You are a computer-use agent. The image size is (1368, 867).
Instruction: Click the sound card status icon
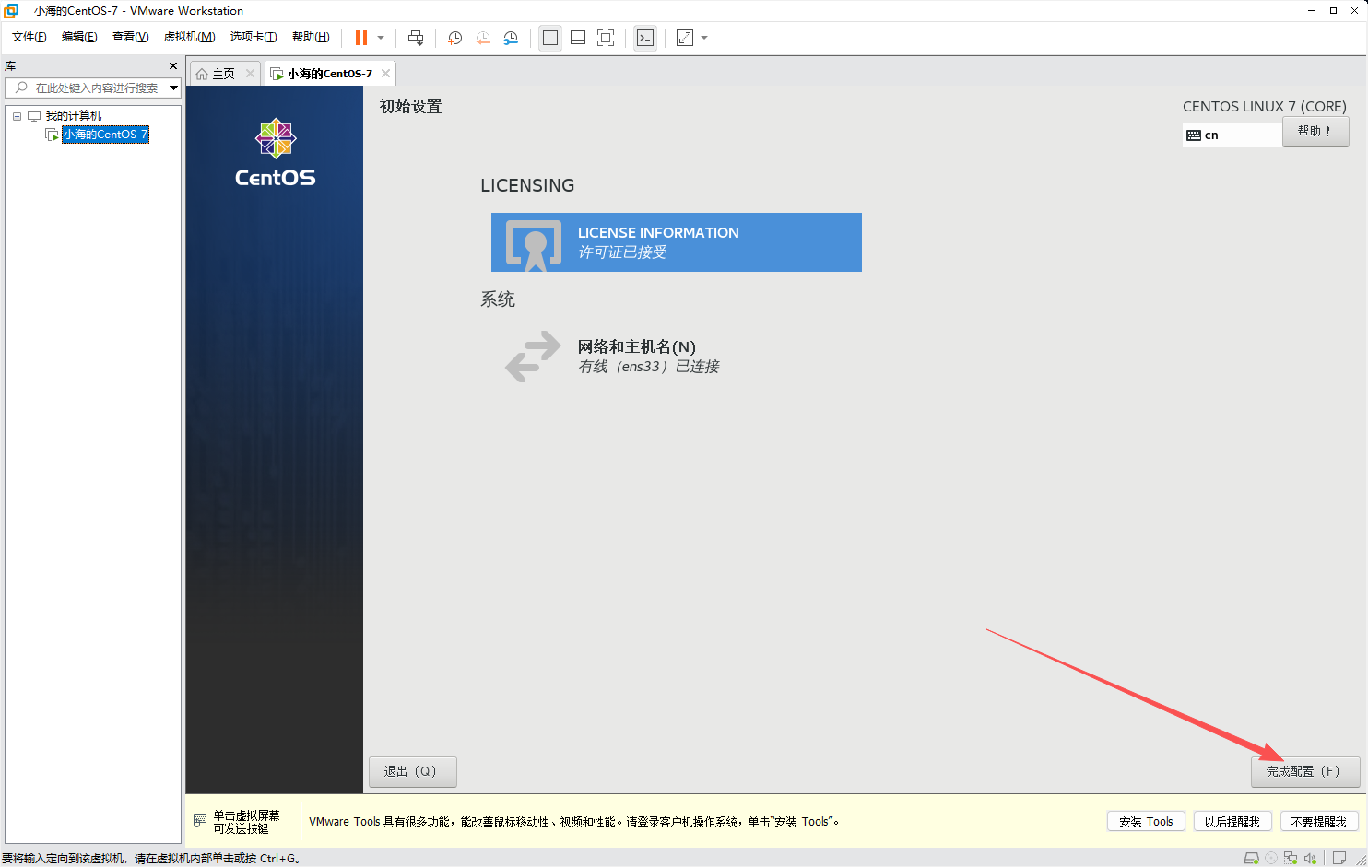point(1310,859)
